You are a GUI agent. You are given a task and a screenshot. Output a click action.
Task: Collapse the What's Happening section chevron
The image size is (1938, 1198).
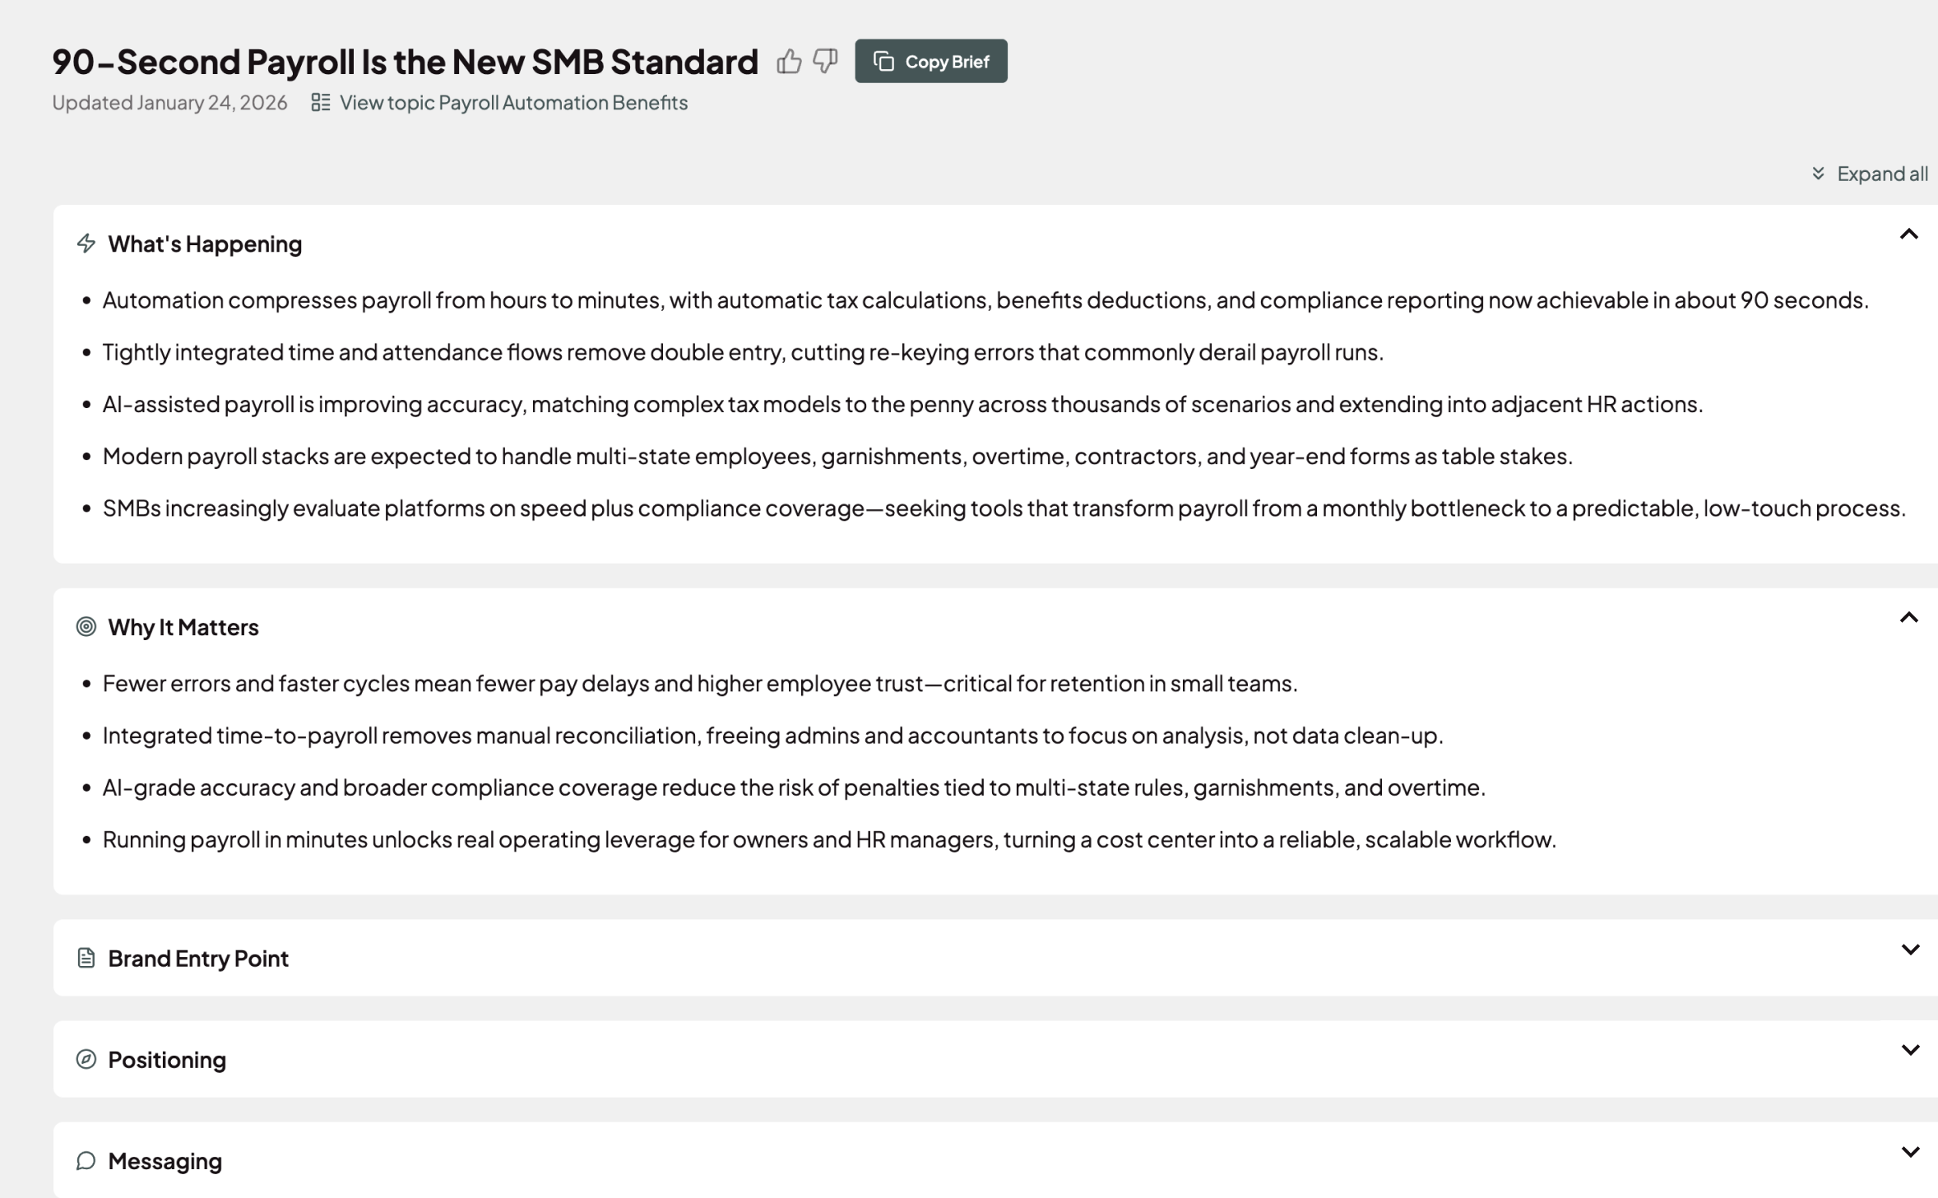pyautogui.click(x=1908, y=234)
